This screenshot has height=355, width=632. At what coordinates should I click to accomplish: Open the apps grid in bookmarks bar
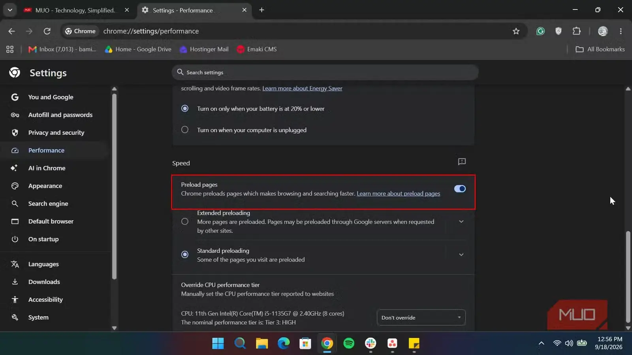point(10,49)
